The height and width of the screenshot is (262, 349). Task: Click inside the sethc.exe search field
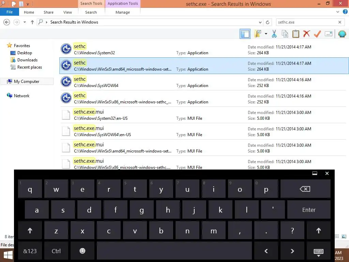pyautogui.click(x=306, y=22)
